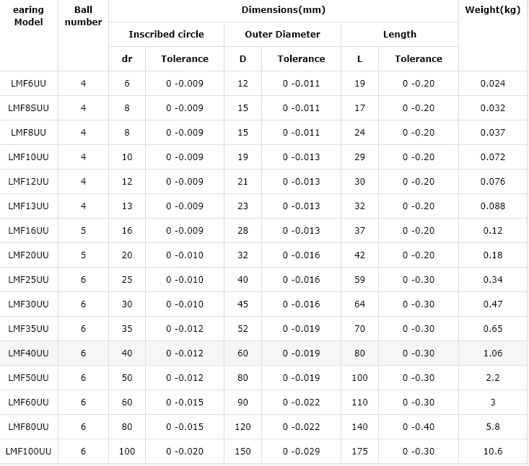Select the LMF8SUU bearing model row
The width and height of the screenshot is (529, 466).
pyautogui.click(x=29, y=108)
